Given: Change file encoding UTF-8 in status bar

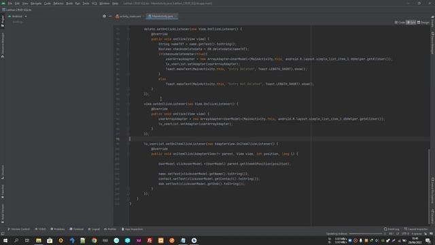Looking at the screenshot, I should tap(405, 233).
